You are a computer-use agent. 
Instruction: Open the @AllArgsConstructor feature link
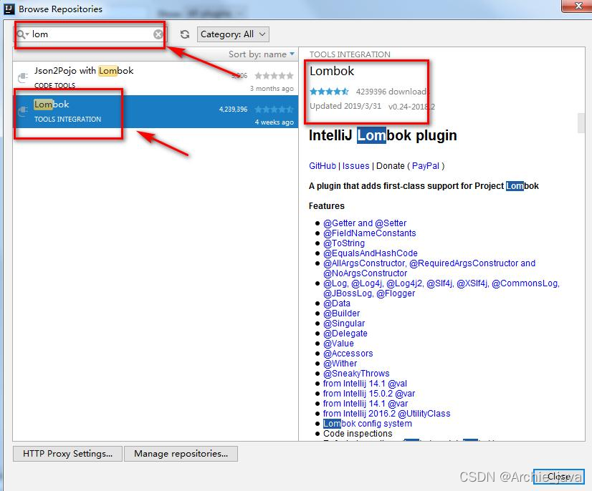pos(429,268)
